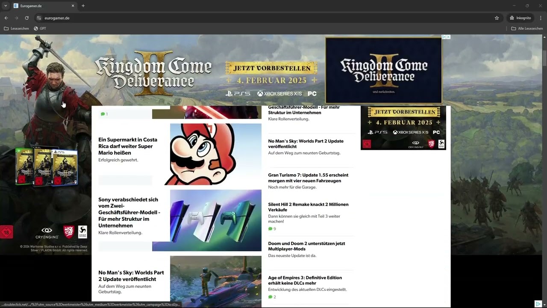Click the address bar showing eurogamer.de
Screen dimensions: 547x308
click(265, 18)
